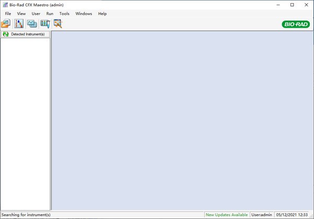The image size is (314, 219).
Task: Click the New Updates Available link
Action: point(227,215)
